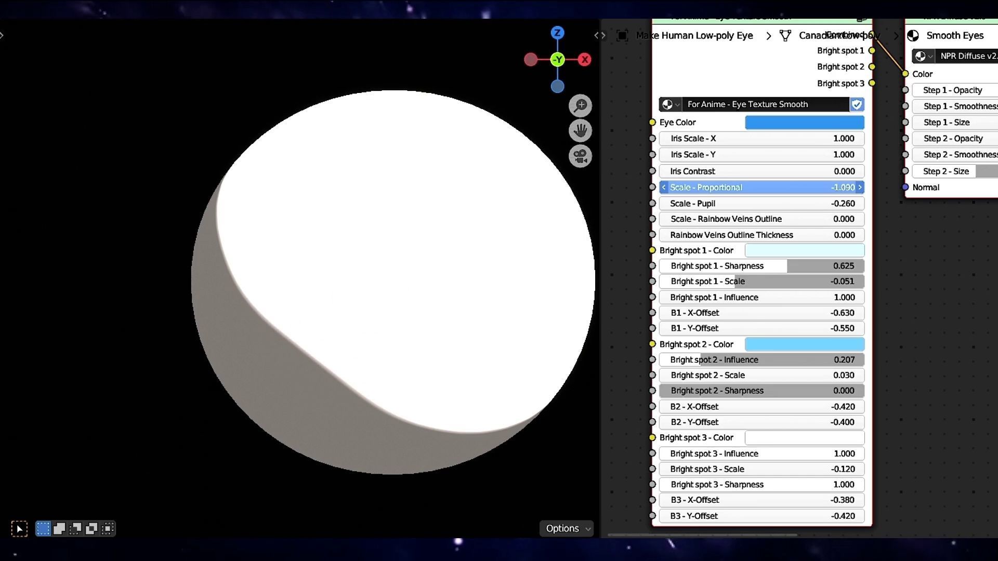Open the Options dropdown in viewport
Image resolution: width=998 pixels, height=561 pixels.
click(567, 528)
